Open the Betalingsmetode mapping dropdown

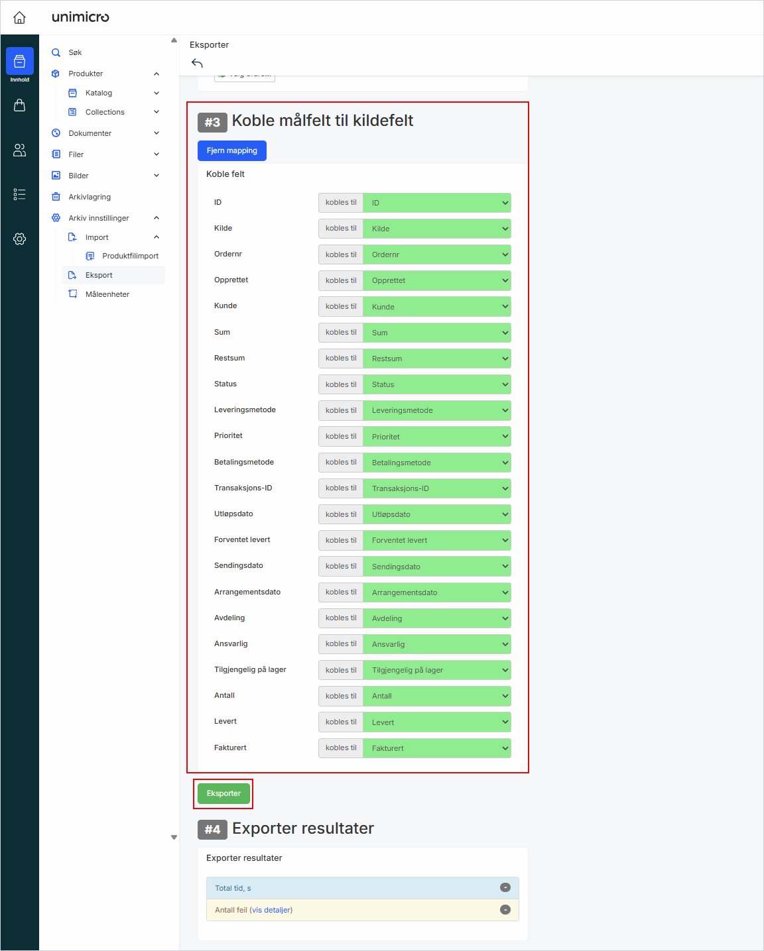pyautogui.click(x=436, y=463)
